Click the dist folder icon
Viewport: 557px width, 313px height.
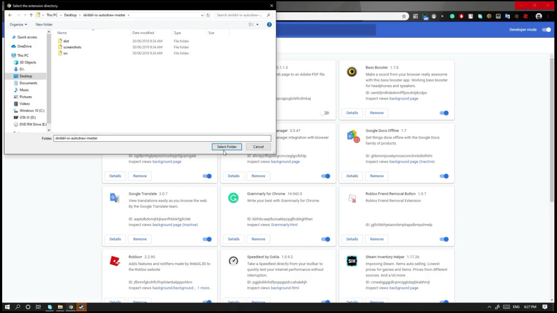coord(60,41)
